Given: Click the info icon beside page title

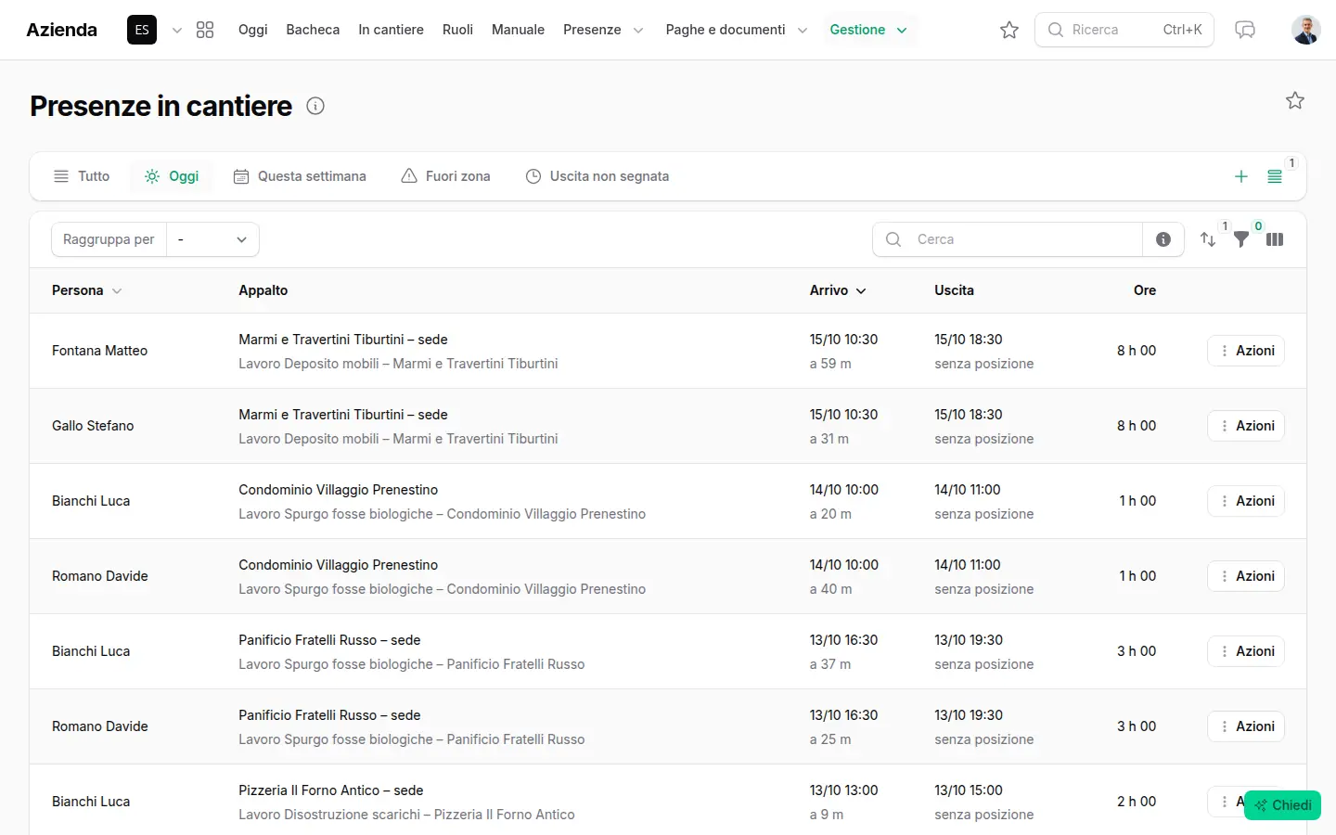Looking at the screenshot, I should pyautogui.click(x=315, y=106).
